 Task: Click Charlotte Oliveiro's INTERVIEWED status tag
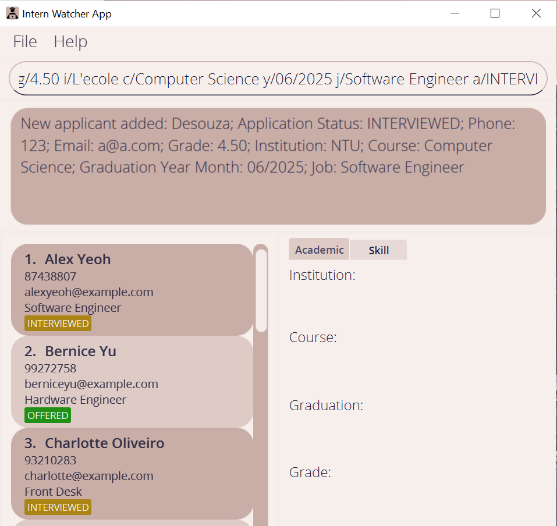(x=58, y=507)
